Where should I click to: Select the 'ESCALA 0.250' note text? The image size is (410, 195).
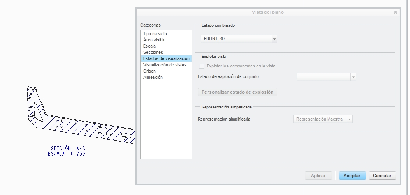coord(67,154)
